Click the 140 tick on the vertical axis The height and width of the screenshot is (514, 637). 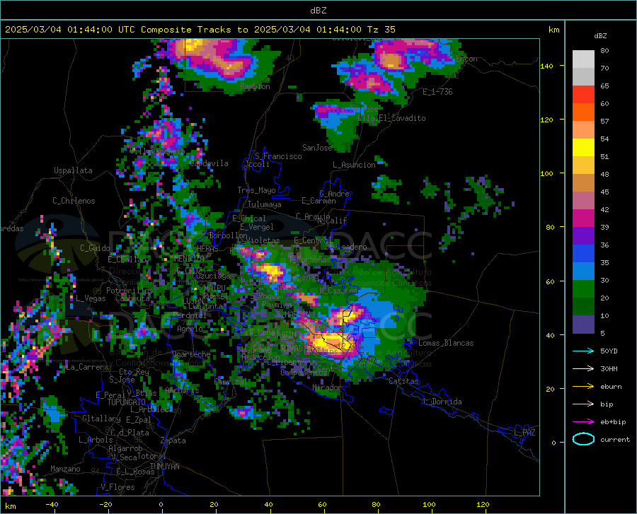pyautogui.click(x=547, y=66)
